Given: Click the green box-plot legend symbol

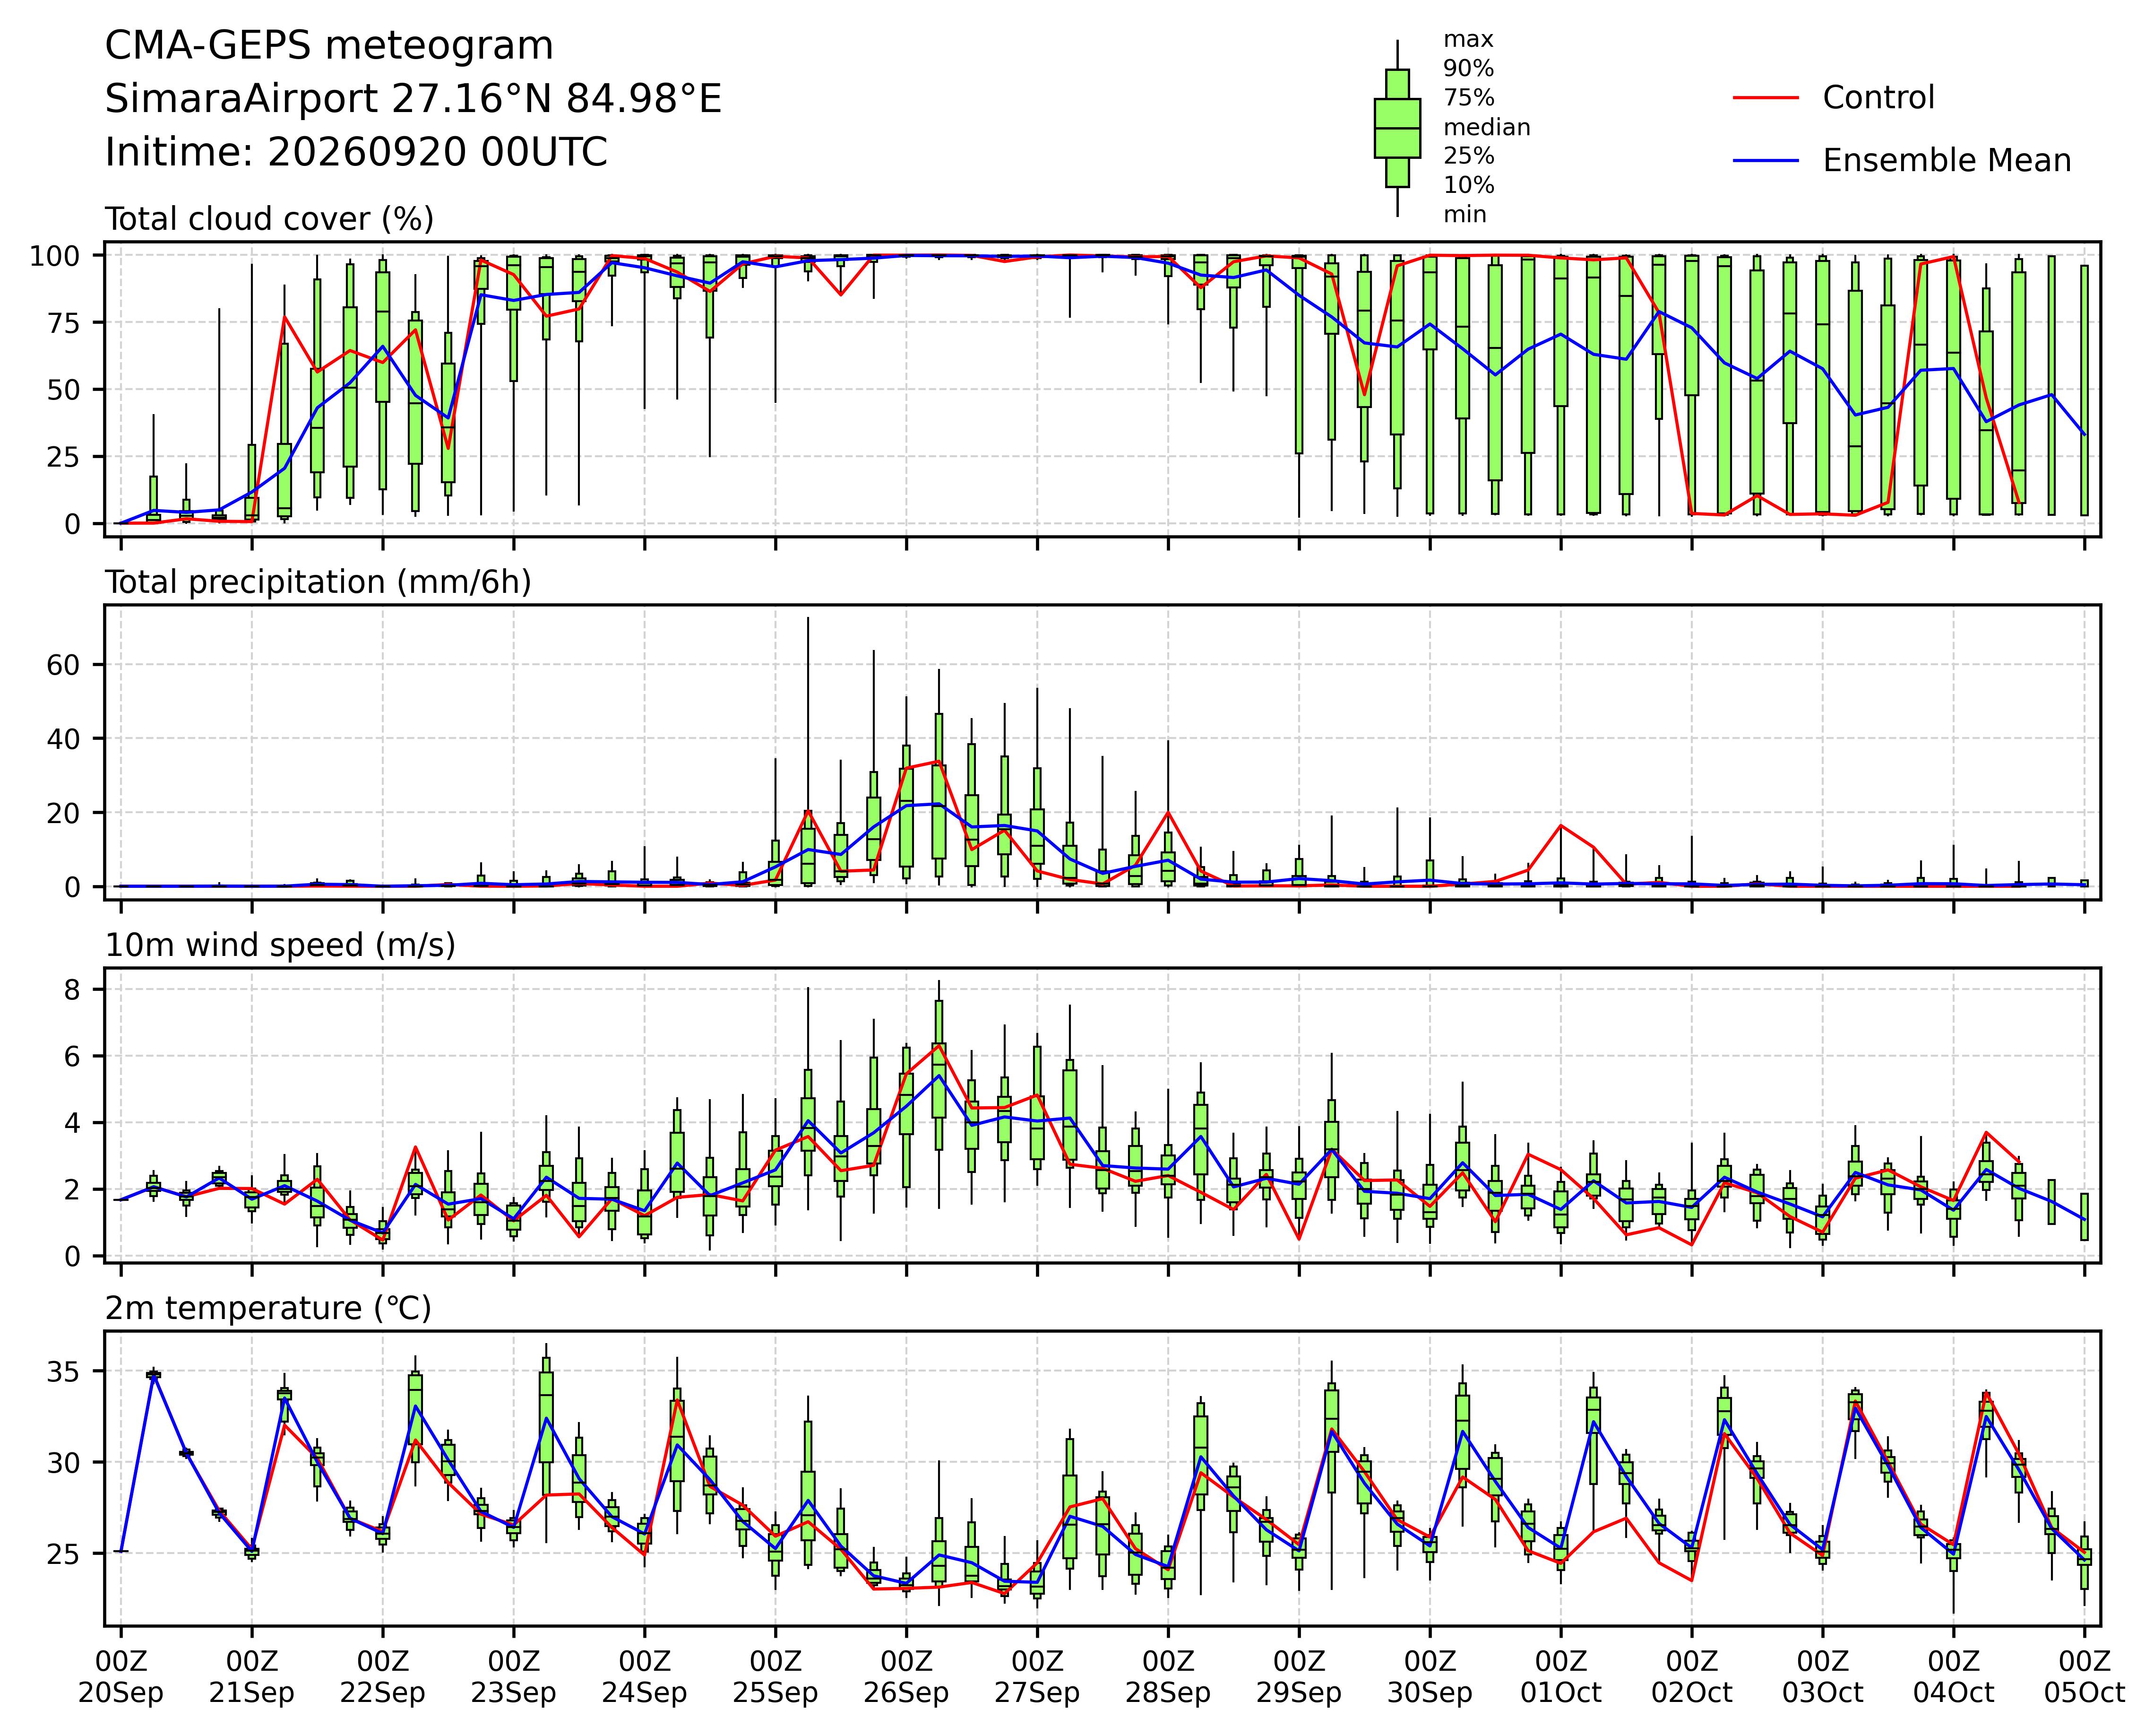Looking at the screenshot, I should pyautogui.click(x=1397, y=128).
